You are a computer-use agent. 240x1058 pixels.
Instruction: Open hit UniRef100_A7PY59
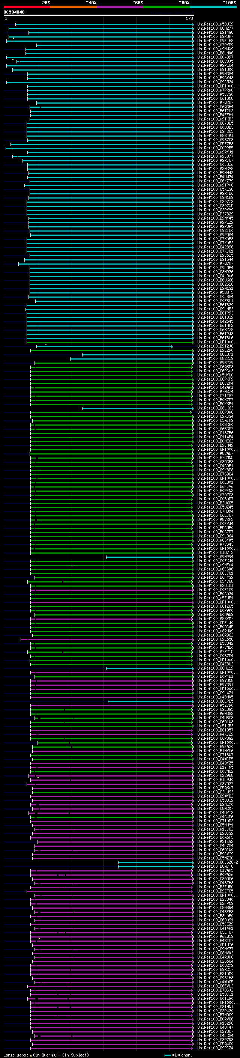215,45
